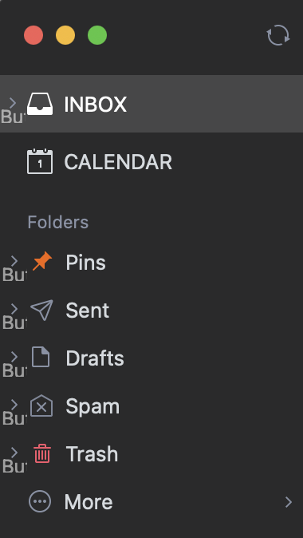Screen dimensions: 303x538
Task: Click the Drafts document icon
Action: click(x=41, y=357)
